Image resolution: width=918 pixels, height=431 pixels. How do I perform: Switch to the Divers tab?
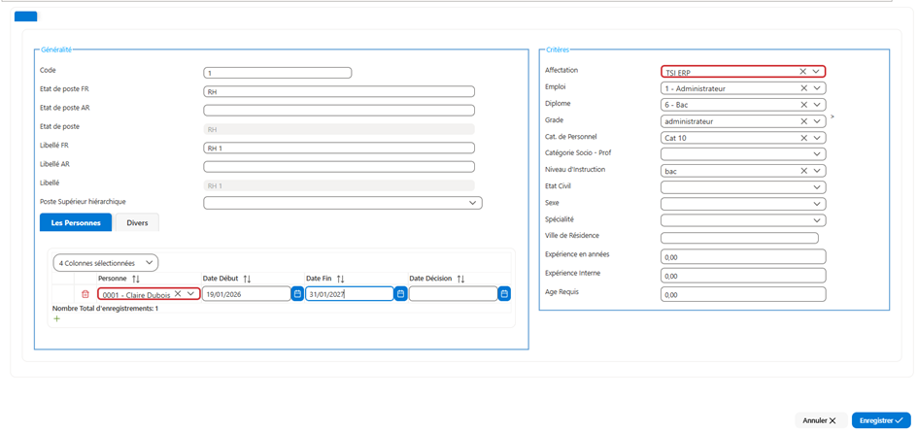click(x=137, y=223)
